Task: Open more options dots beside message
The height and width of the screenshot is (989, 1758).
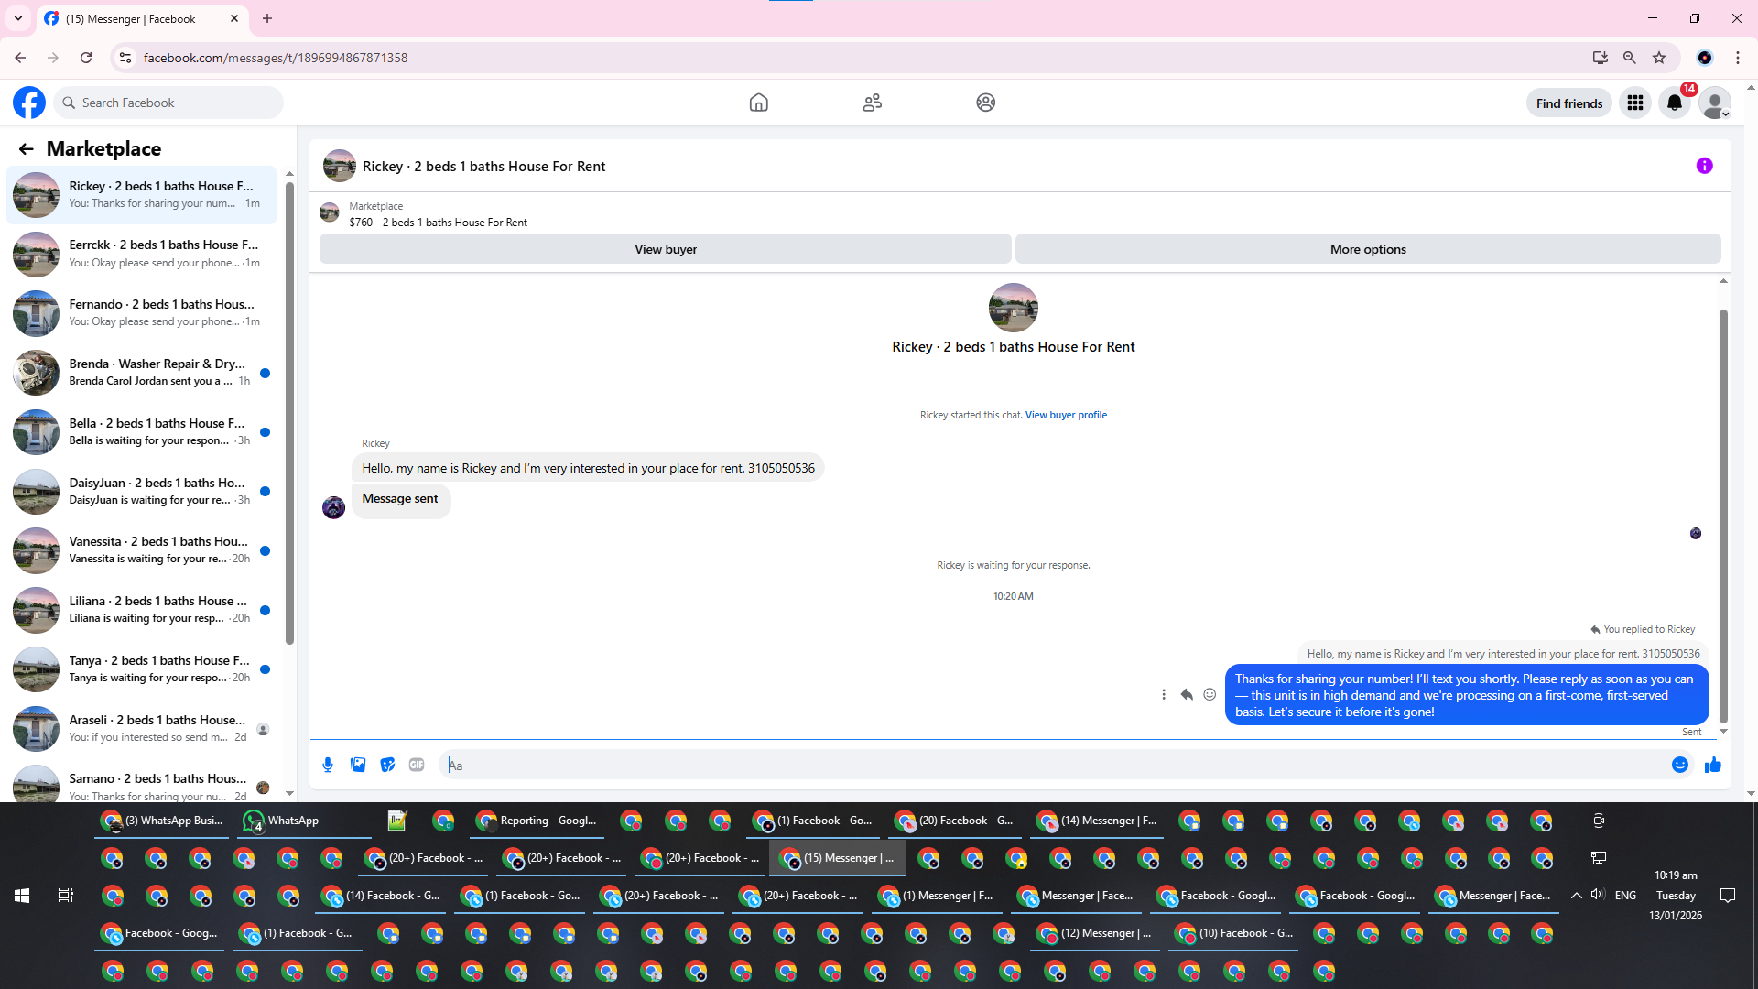Action: [1164, 694]
